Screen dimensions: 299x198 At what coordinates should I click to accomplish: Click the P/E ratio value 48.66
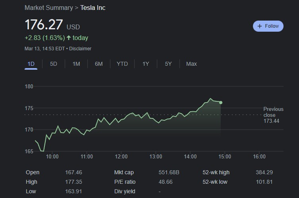[166, 182]
